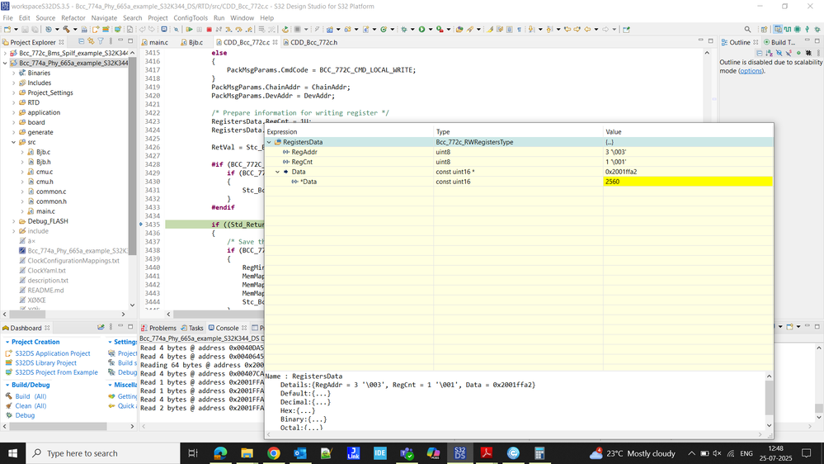Open the ConfigTools menu
Viewport: 824px width, 464px height.
click(190, 17)
